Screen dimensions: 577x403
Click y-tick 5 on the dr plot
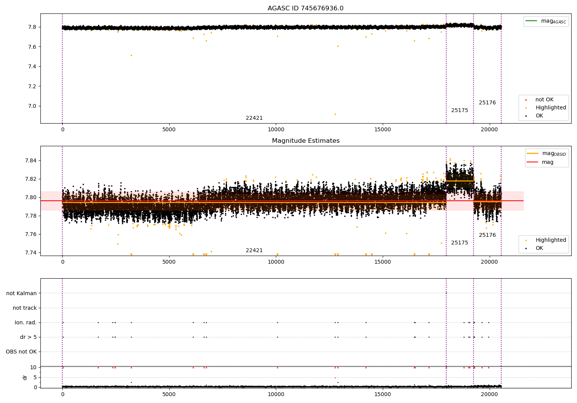(35, 378)
